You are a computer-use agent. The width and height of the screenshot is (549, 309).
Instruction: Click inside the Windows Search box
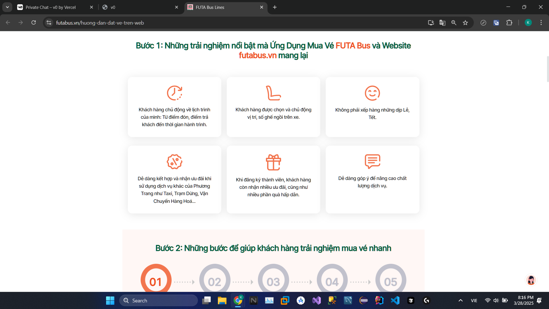pyautogui.click(x=159, y=300)
